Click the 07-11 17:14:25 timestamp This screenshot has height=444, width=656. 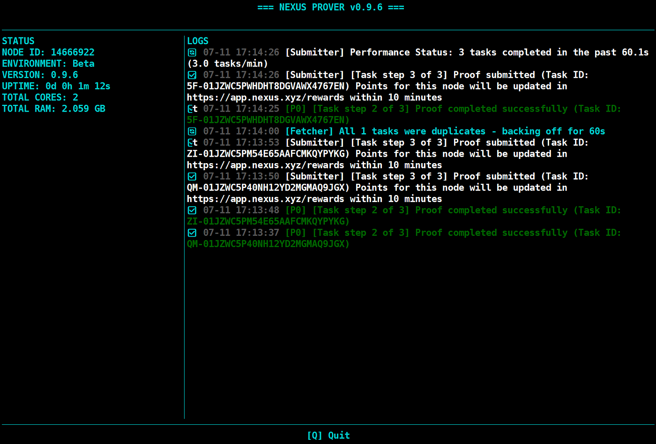pyautogui.click(x=241, y=108)
